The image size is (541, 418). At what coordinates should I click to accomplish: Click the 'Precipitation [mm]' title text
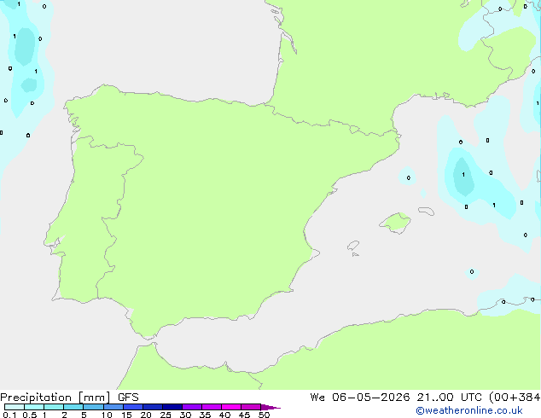click(55, 398)
